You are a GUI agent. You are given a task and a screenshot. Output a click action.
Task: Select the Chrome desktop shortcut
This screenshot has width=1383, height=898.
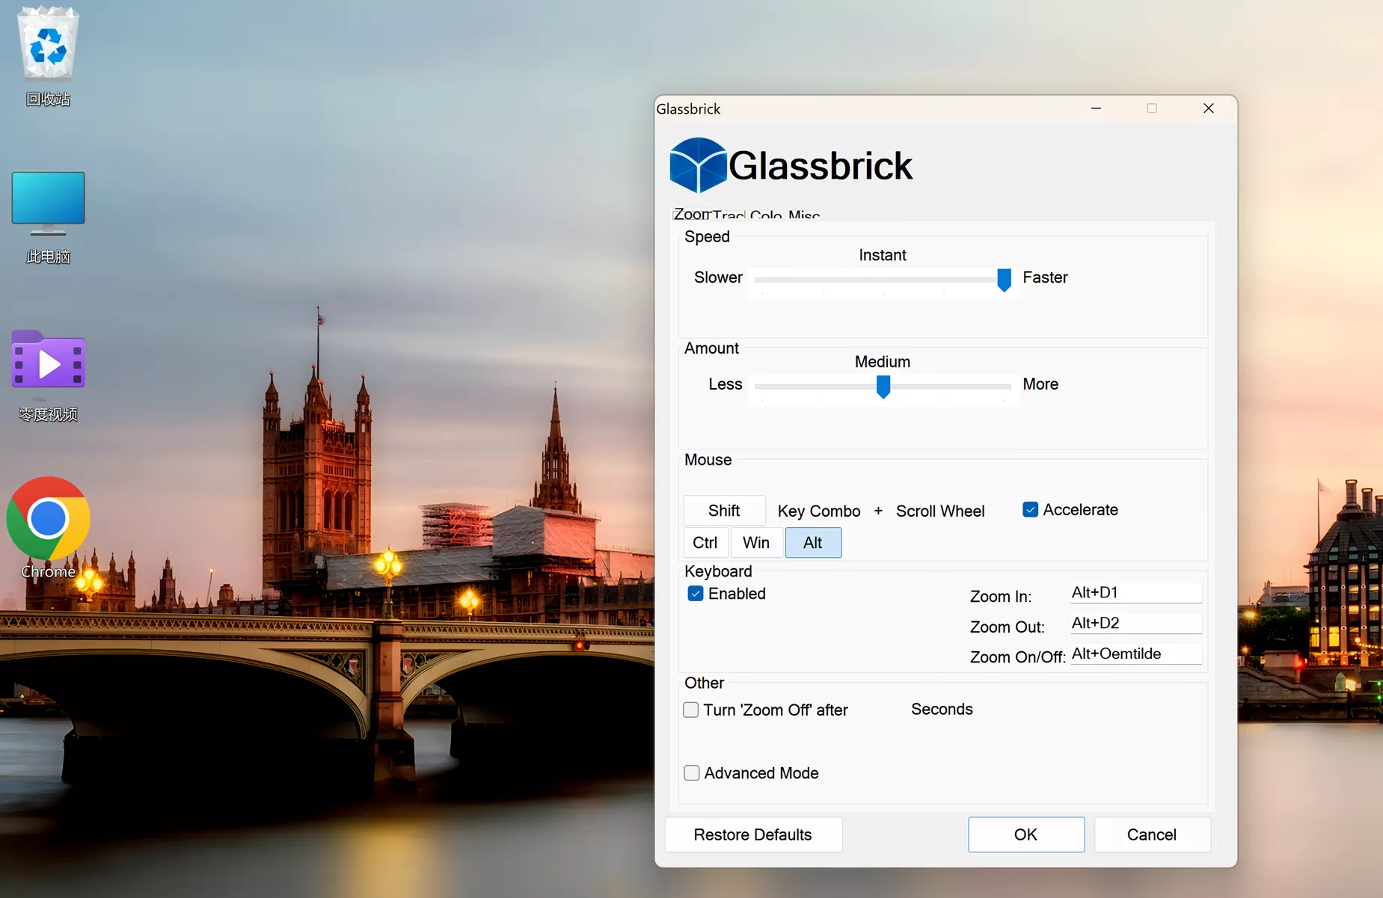point(48,528)
